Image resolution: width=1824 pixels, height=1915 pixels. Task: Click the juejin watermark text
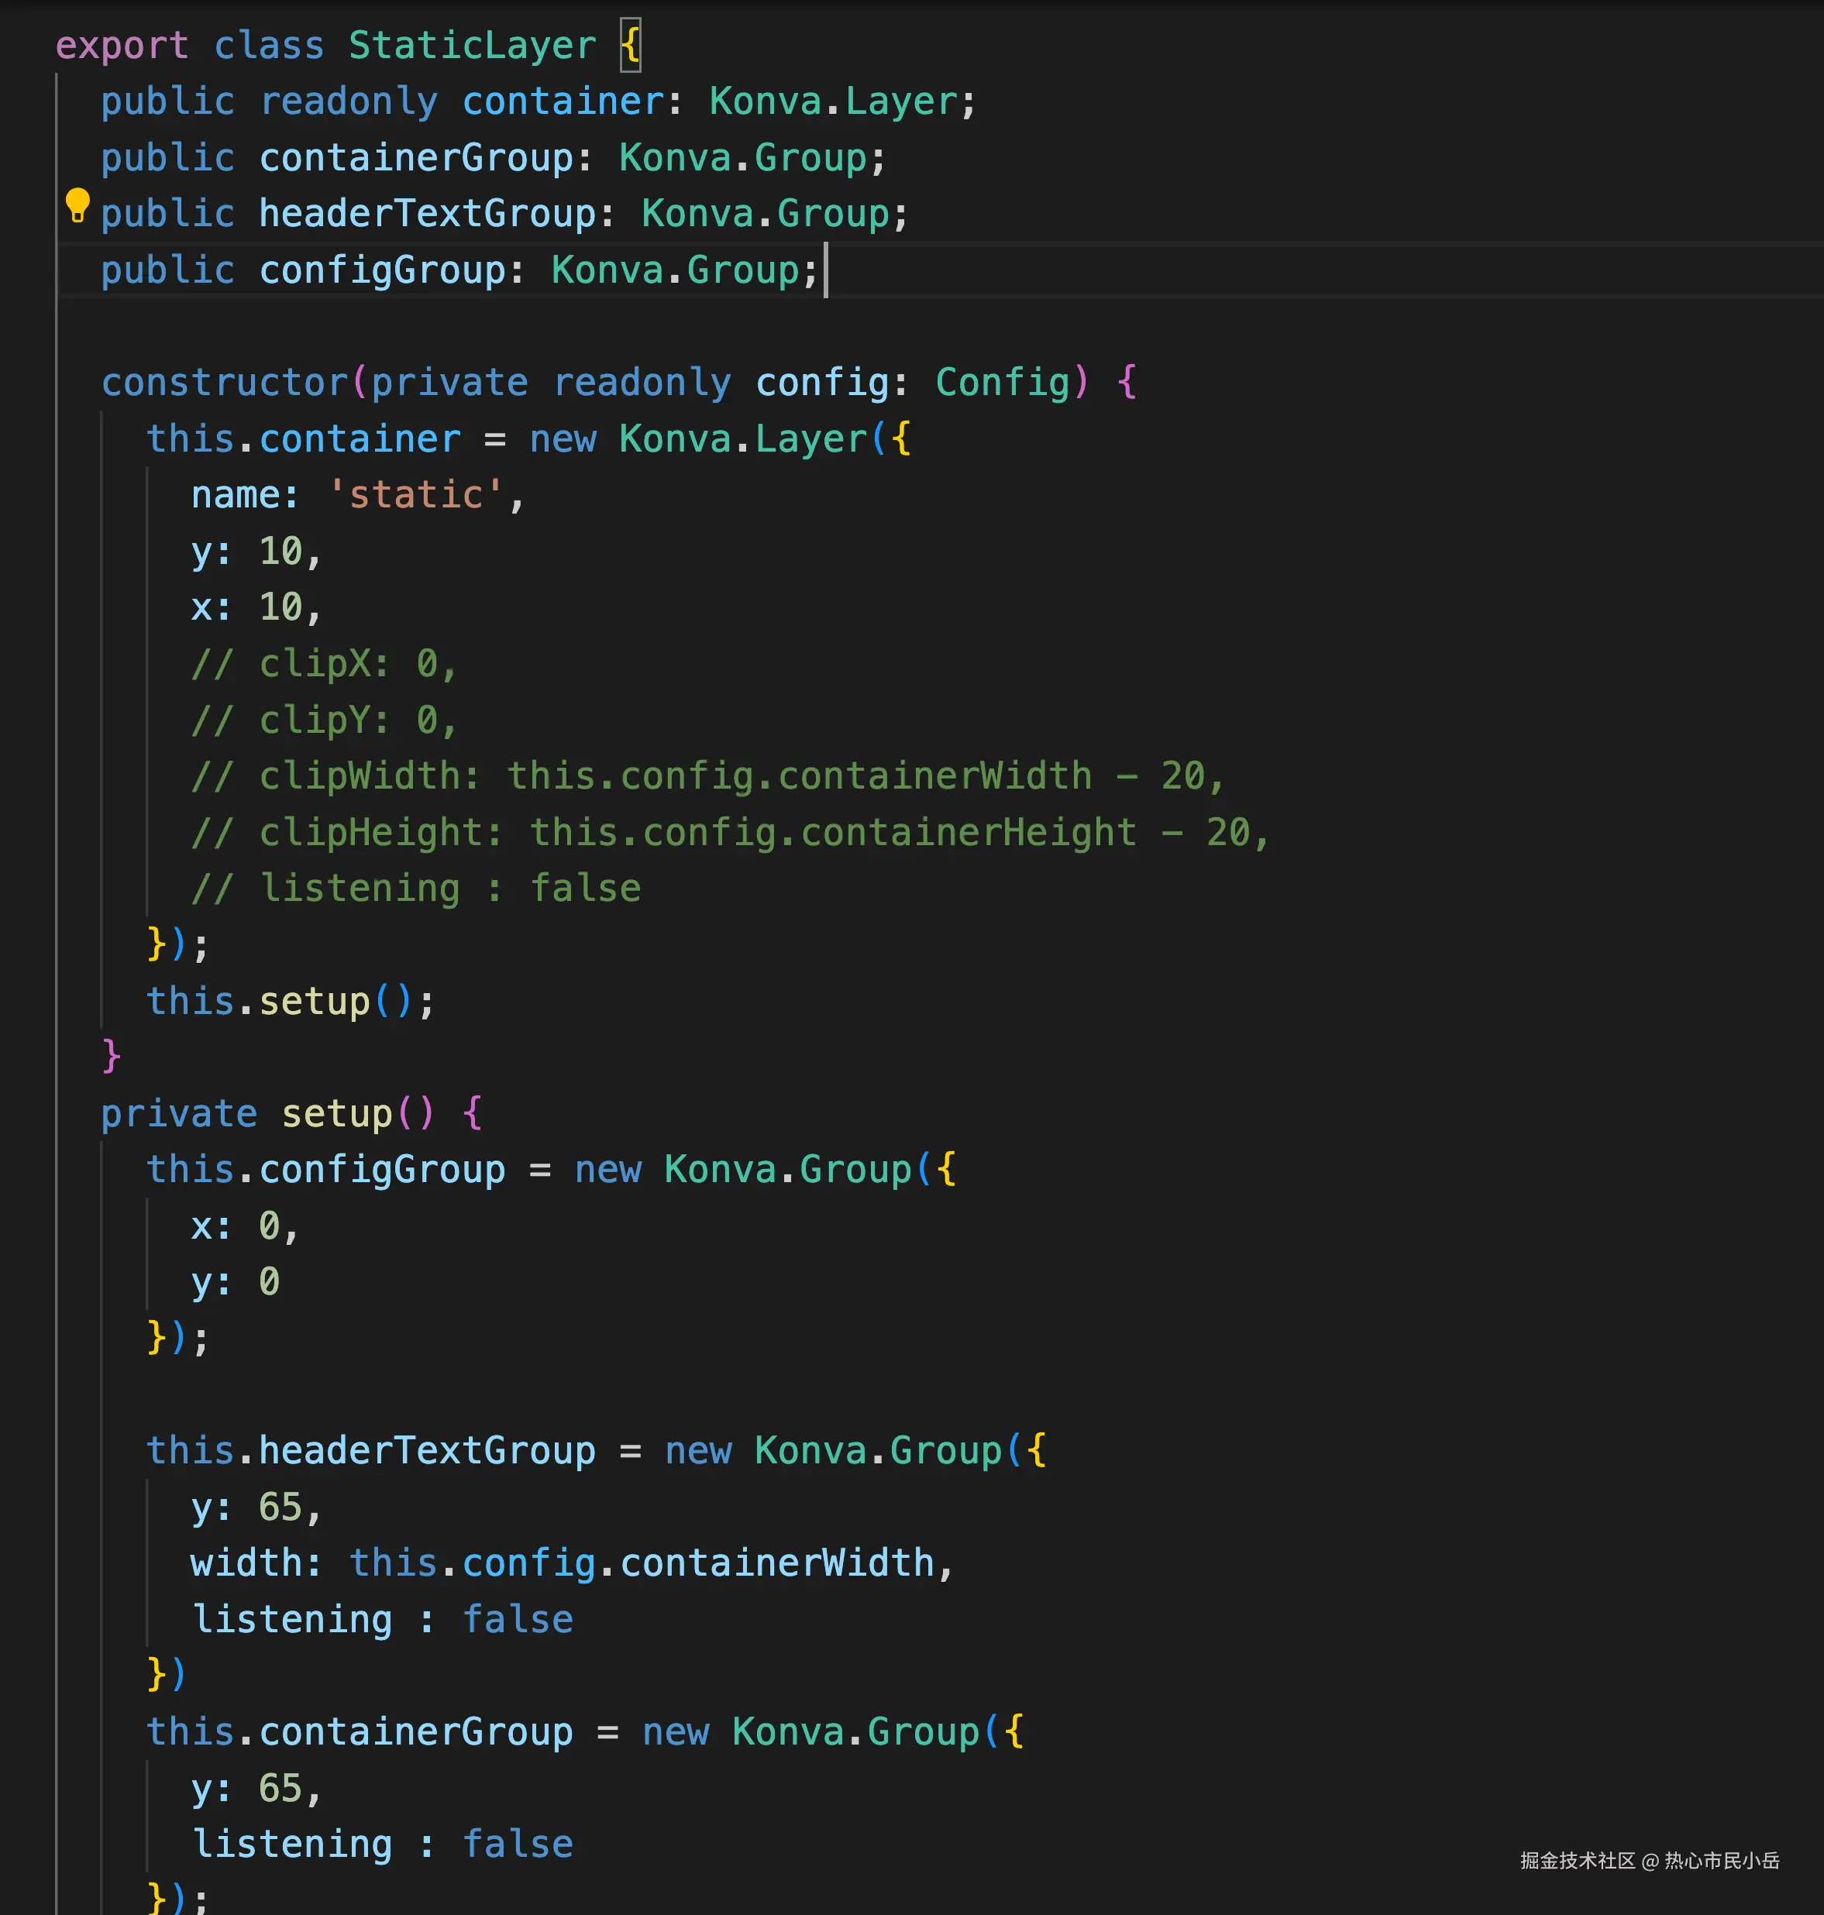click(1650, 1861)
